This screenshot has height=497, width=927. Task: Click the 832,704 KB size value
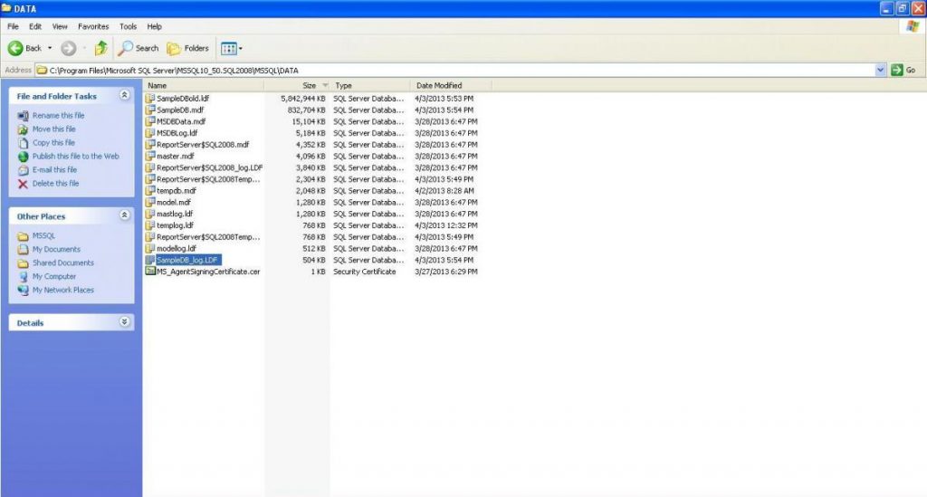click(306, 110)
